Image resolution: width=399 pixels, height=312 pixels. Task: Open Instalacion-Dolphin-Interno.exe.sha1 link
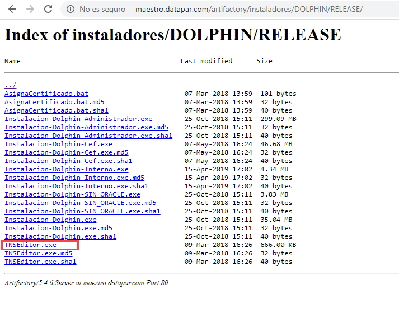(x=76, y=186)
